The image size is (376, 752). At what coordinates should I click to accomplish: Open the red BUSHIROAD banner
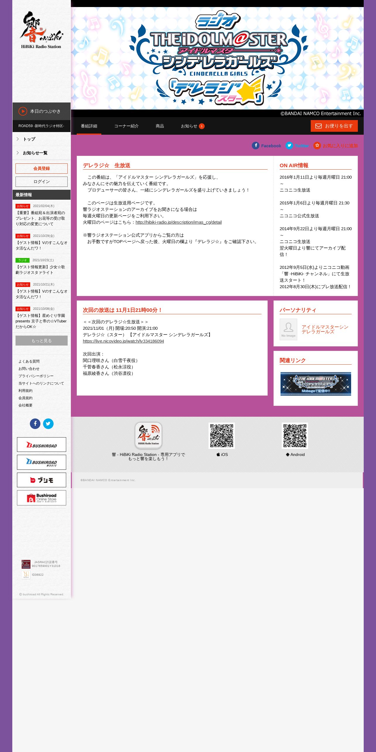[42, 445]
